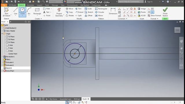Use the Move command
The height and width of the screenshot is (104, 185).
point(69,9)
